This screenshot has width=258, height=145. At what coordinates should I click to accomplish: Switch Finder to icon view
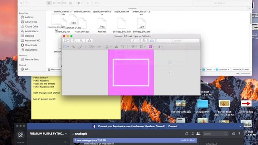point(49,3)
